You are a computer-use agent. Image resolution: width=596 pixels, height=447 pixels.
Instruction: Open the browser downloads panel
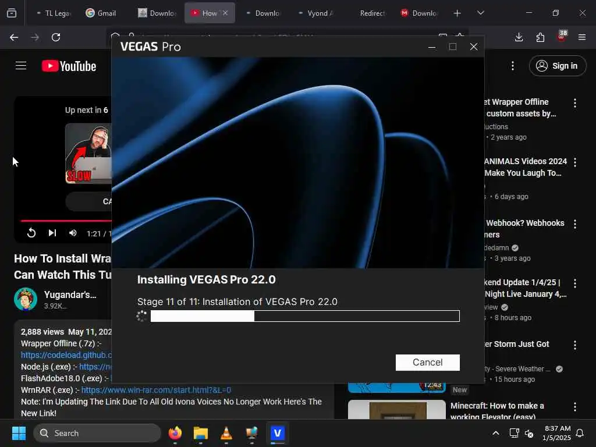pos(519,37)
